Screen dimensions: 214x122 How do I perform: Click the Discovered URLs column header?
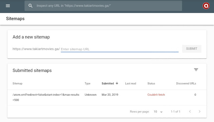(186, 83)
